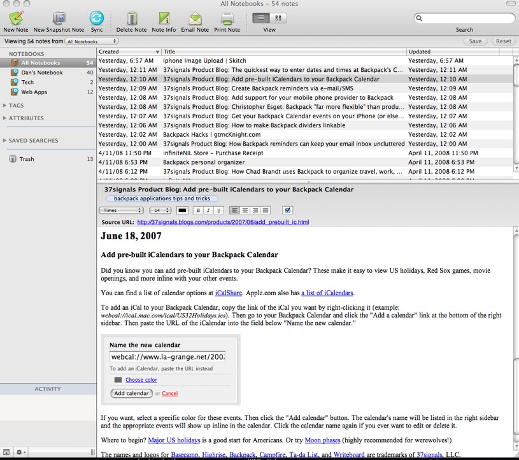Select All Notebooks in the sidebar
This screenshot has height=460, width=519.
tap(48, 63)
